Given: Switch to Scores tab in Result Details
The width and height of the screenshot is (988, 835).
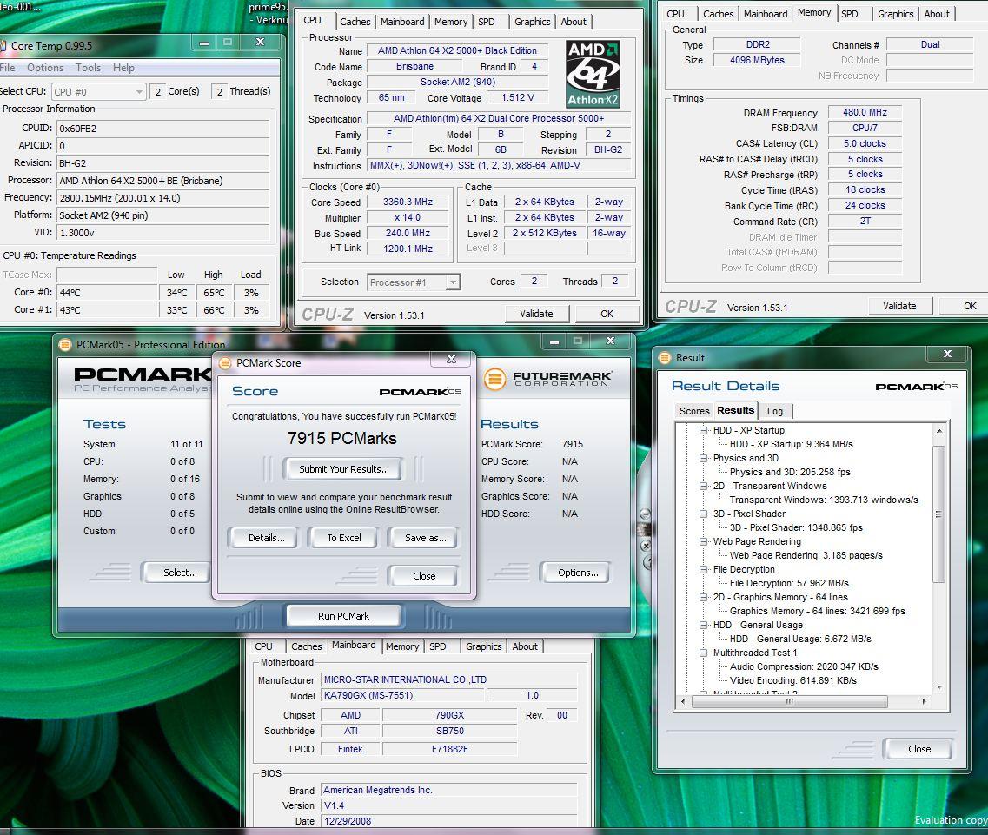Looking at the screenshot, I should [694, 411].
